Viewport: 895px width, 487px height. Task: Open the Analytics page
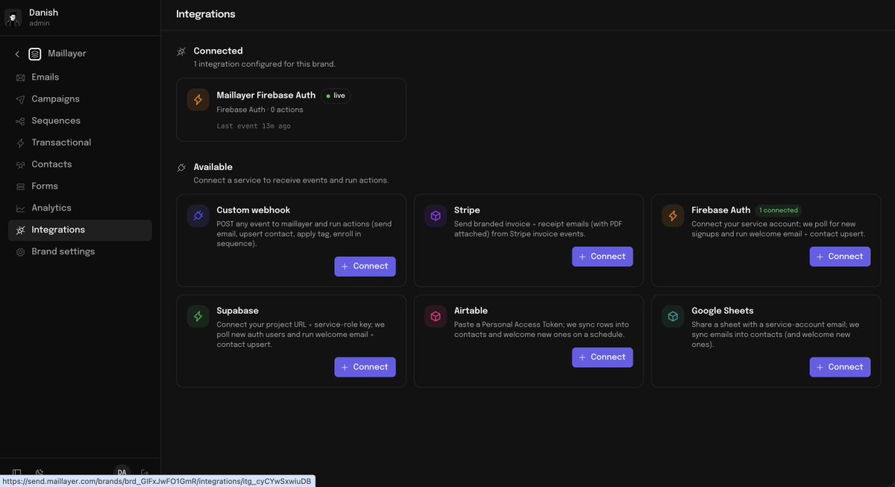pyautogui.click(x=80, y=208)
